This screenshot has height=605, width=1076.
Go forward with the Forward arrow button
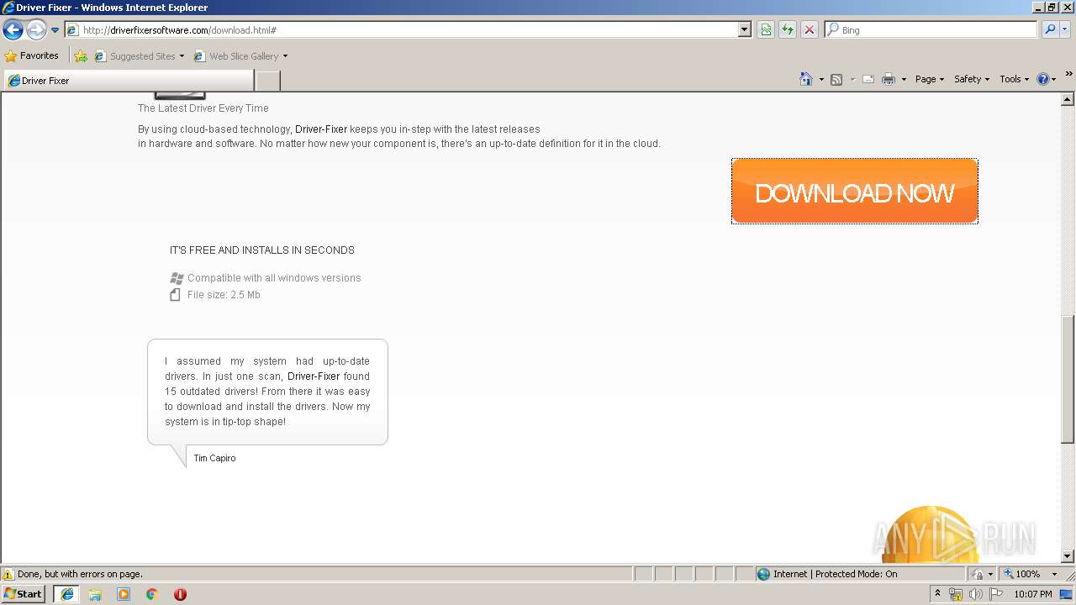click(36, 30)
